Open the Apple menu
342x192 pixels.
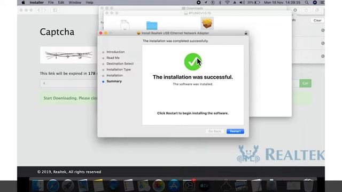click(23, 3)
